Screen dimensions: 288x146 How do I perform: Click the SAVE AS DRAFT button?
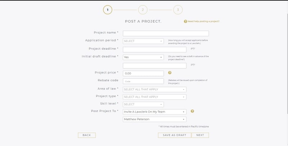[x=175, y=135]
